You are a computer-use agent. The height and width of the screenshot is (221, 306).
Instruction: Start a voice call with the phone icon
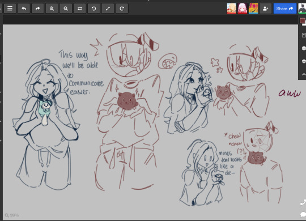point(303,202)
